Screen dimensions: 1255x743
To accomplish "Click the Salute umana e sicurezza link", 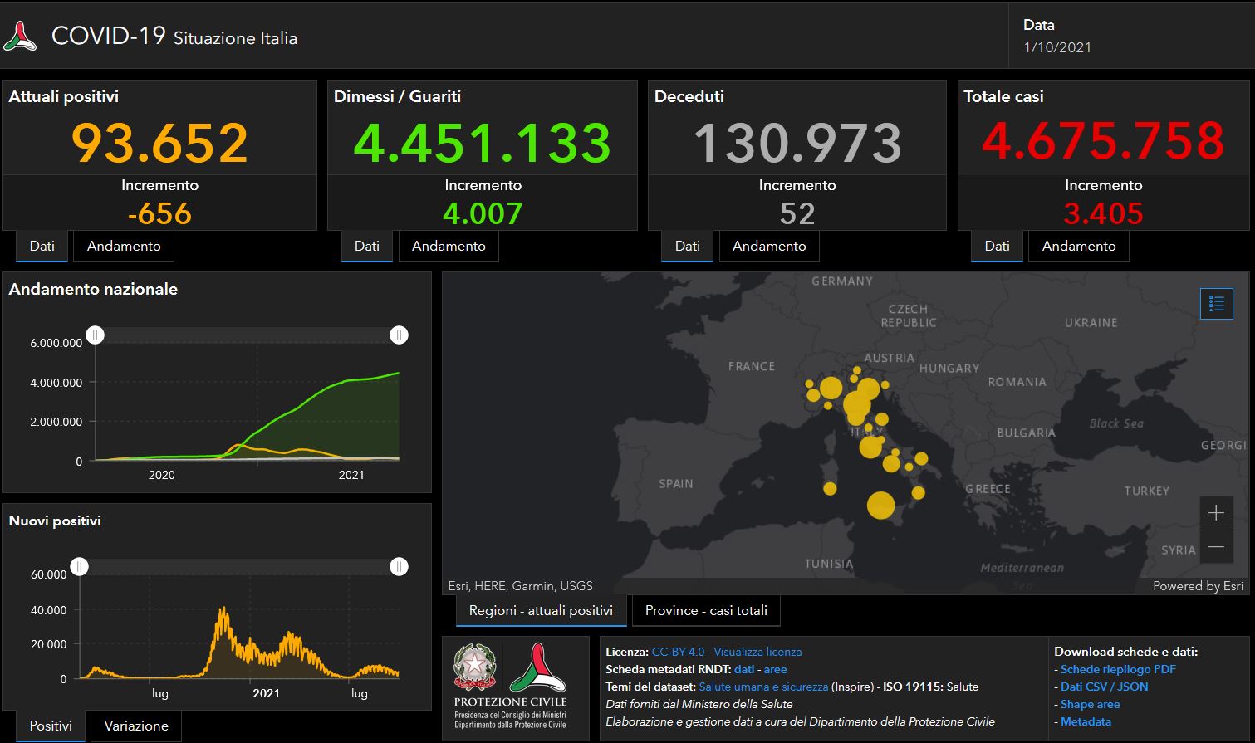I will (763, 687).
